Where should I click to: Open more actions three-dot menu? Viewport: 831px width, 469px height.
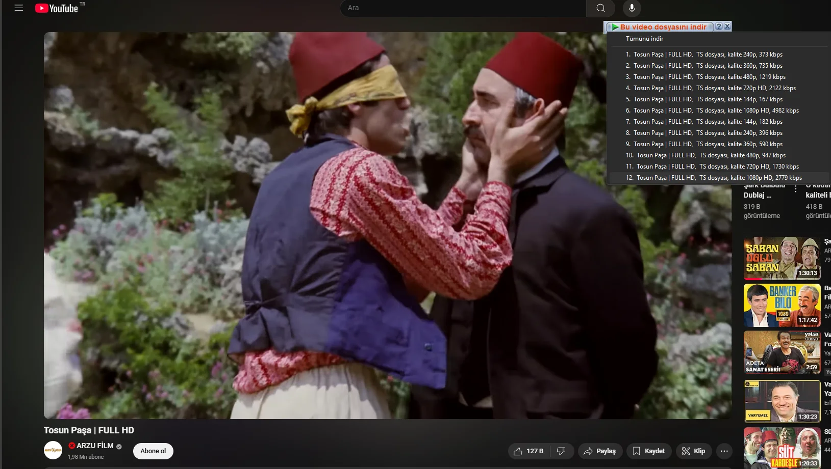[724, 451]
